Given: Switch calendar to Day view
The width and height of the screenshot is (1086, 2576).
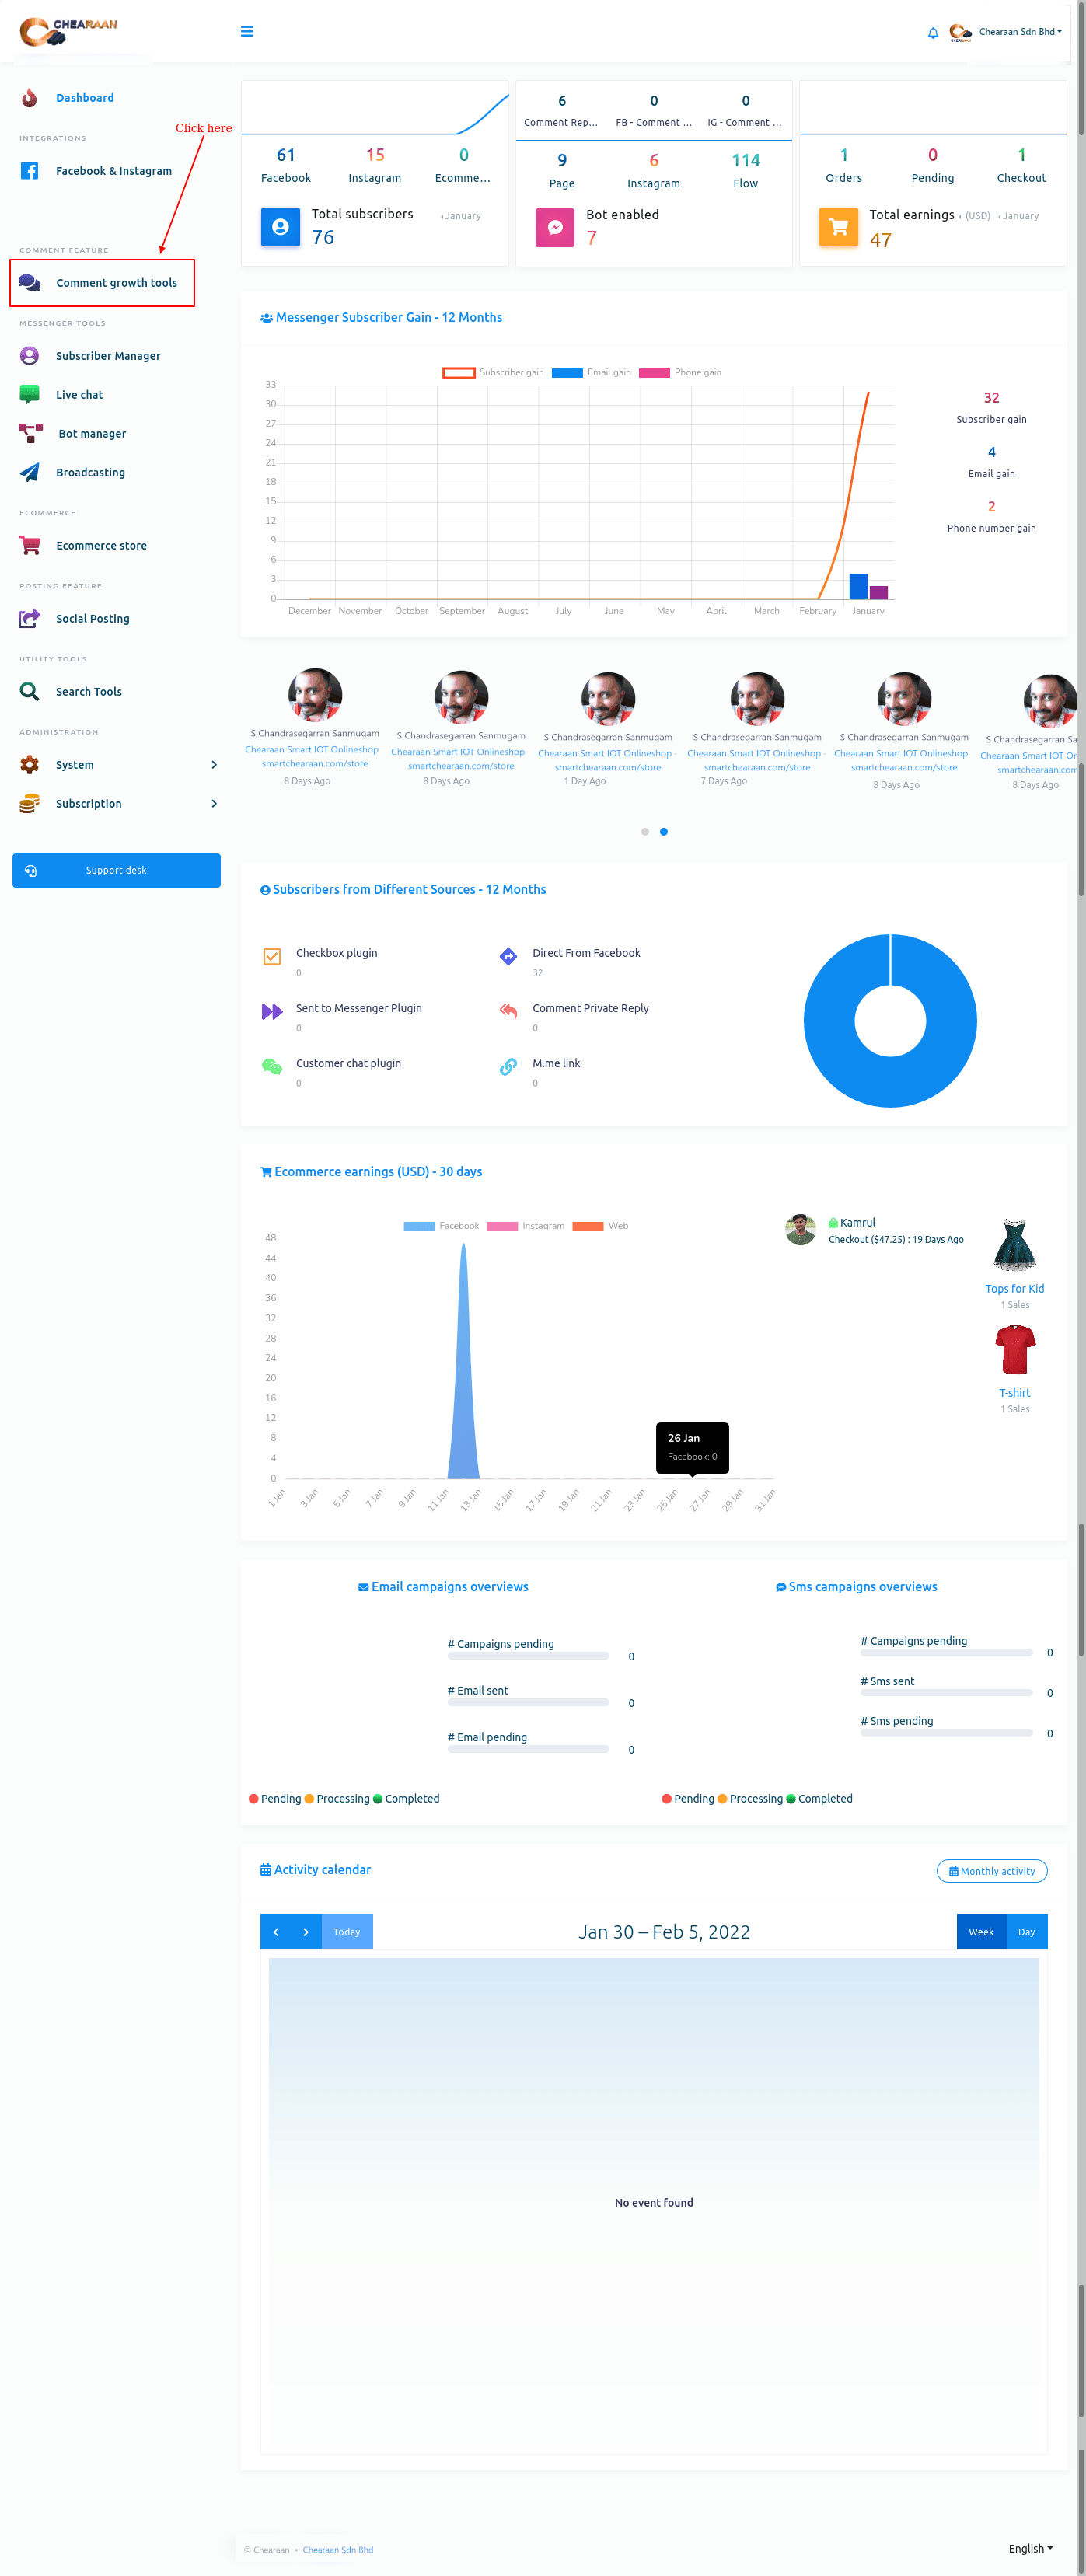Looking at the screenshot, I should pos(1026,1932).
